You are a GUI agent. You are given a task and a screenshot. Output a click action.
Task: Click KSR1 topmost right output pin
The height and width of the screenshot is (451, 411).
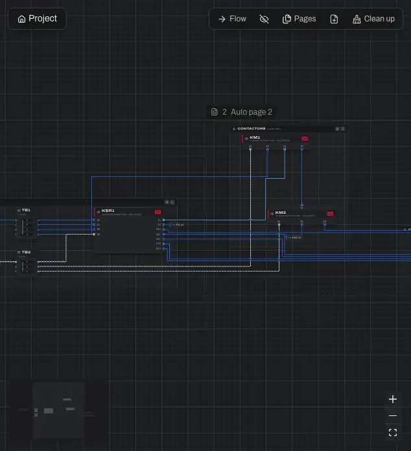[163, 220]
